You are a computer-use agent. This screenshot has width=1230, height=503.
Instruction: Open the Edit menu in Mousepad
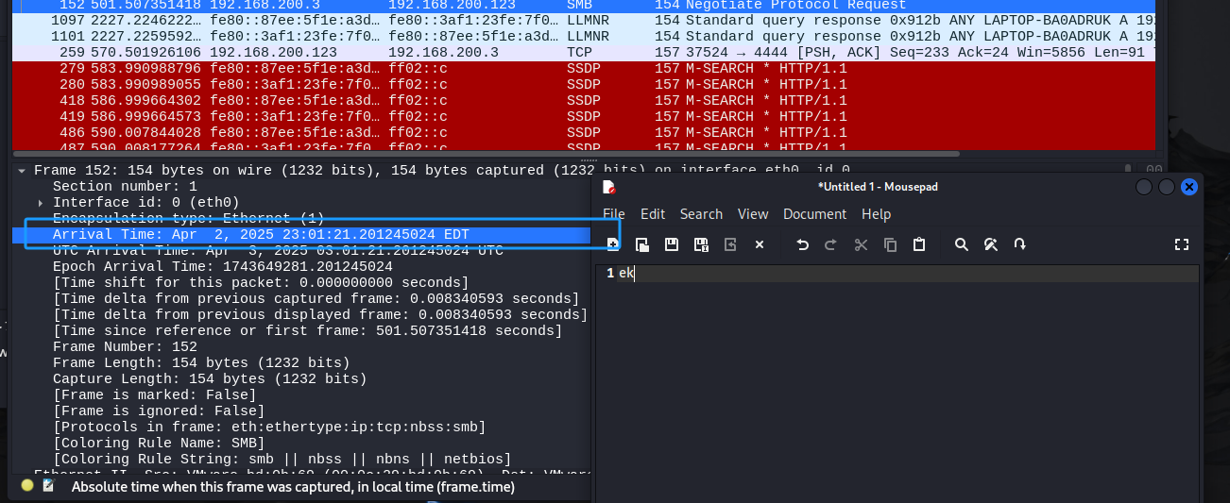coord(653,214)
